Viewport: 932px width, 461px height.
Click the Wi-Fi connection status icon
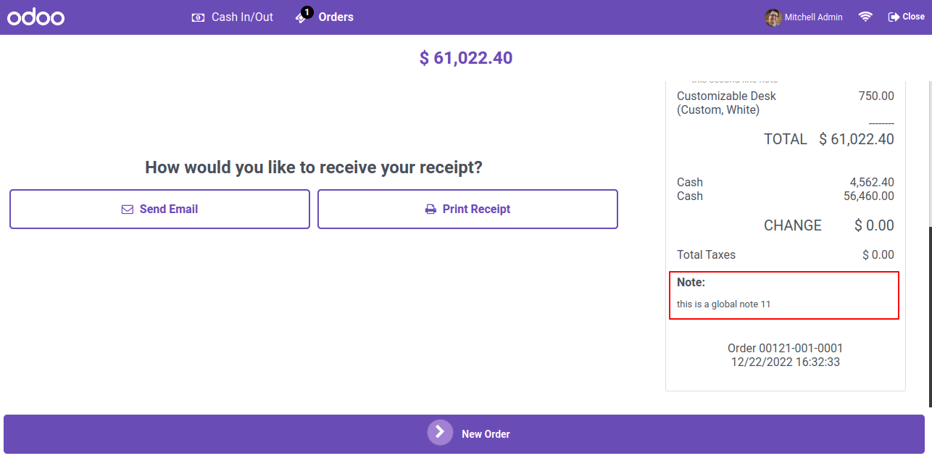(x=865, y=17)
